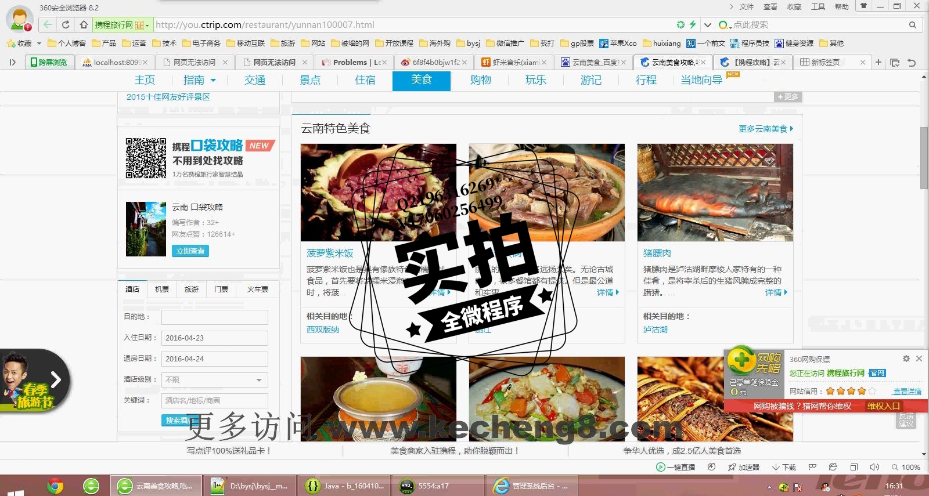
Task: Switch to the 云南美食_百度 tab
Action: 593,62
